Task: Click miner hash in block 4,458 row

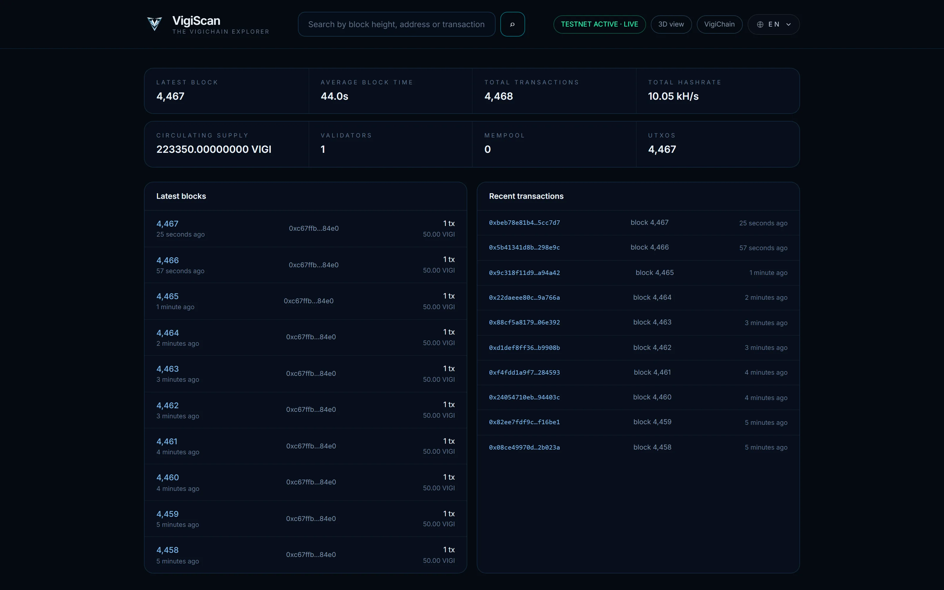Action: pos(311,555)
